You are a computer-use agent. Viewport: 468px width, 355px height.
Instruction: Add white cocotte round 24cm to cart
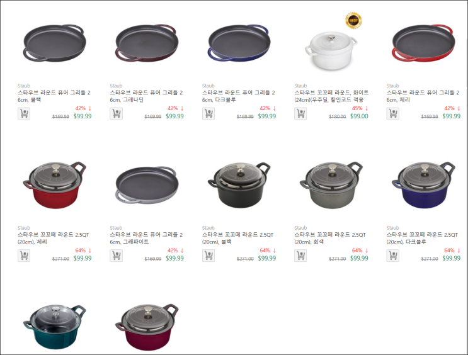click(300, 114)
